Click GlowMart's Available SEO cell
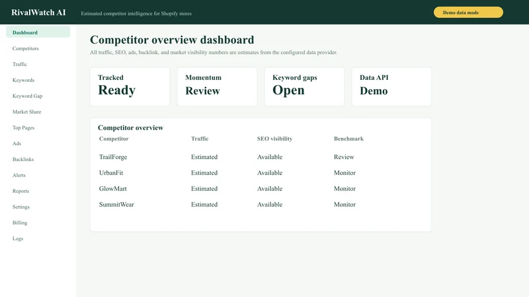This screenshot has height=297, width=529. pyautogui.click(x=270, y=189)
